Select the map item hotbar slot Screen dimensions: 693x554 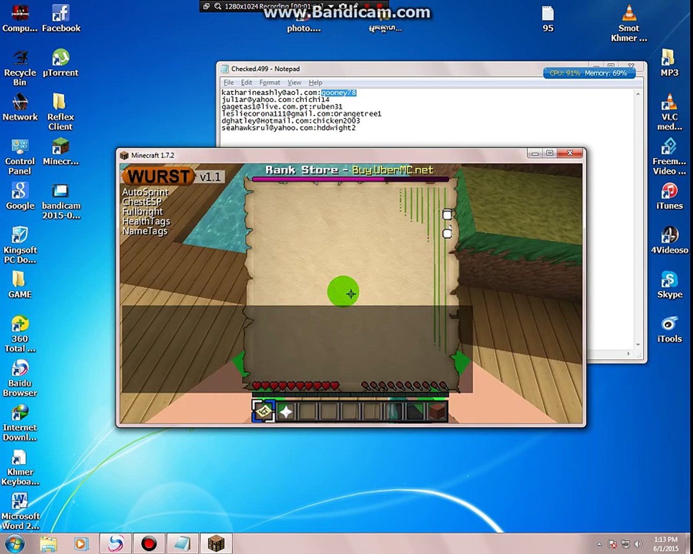click(x=264, y=411)
